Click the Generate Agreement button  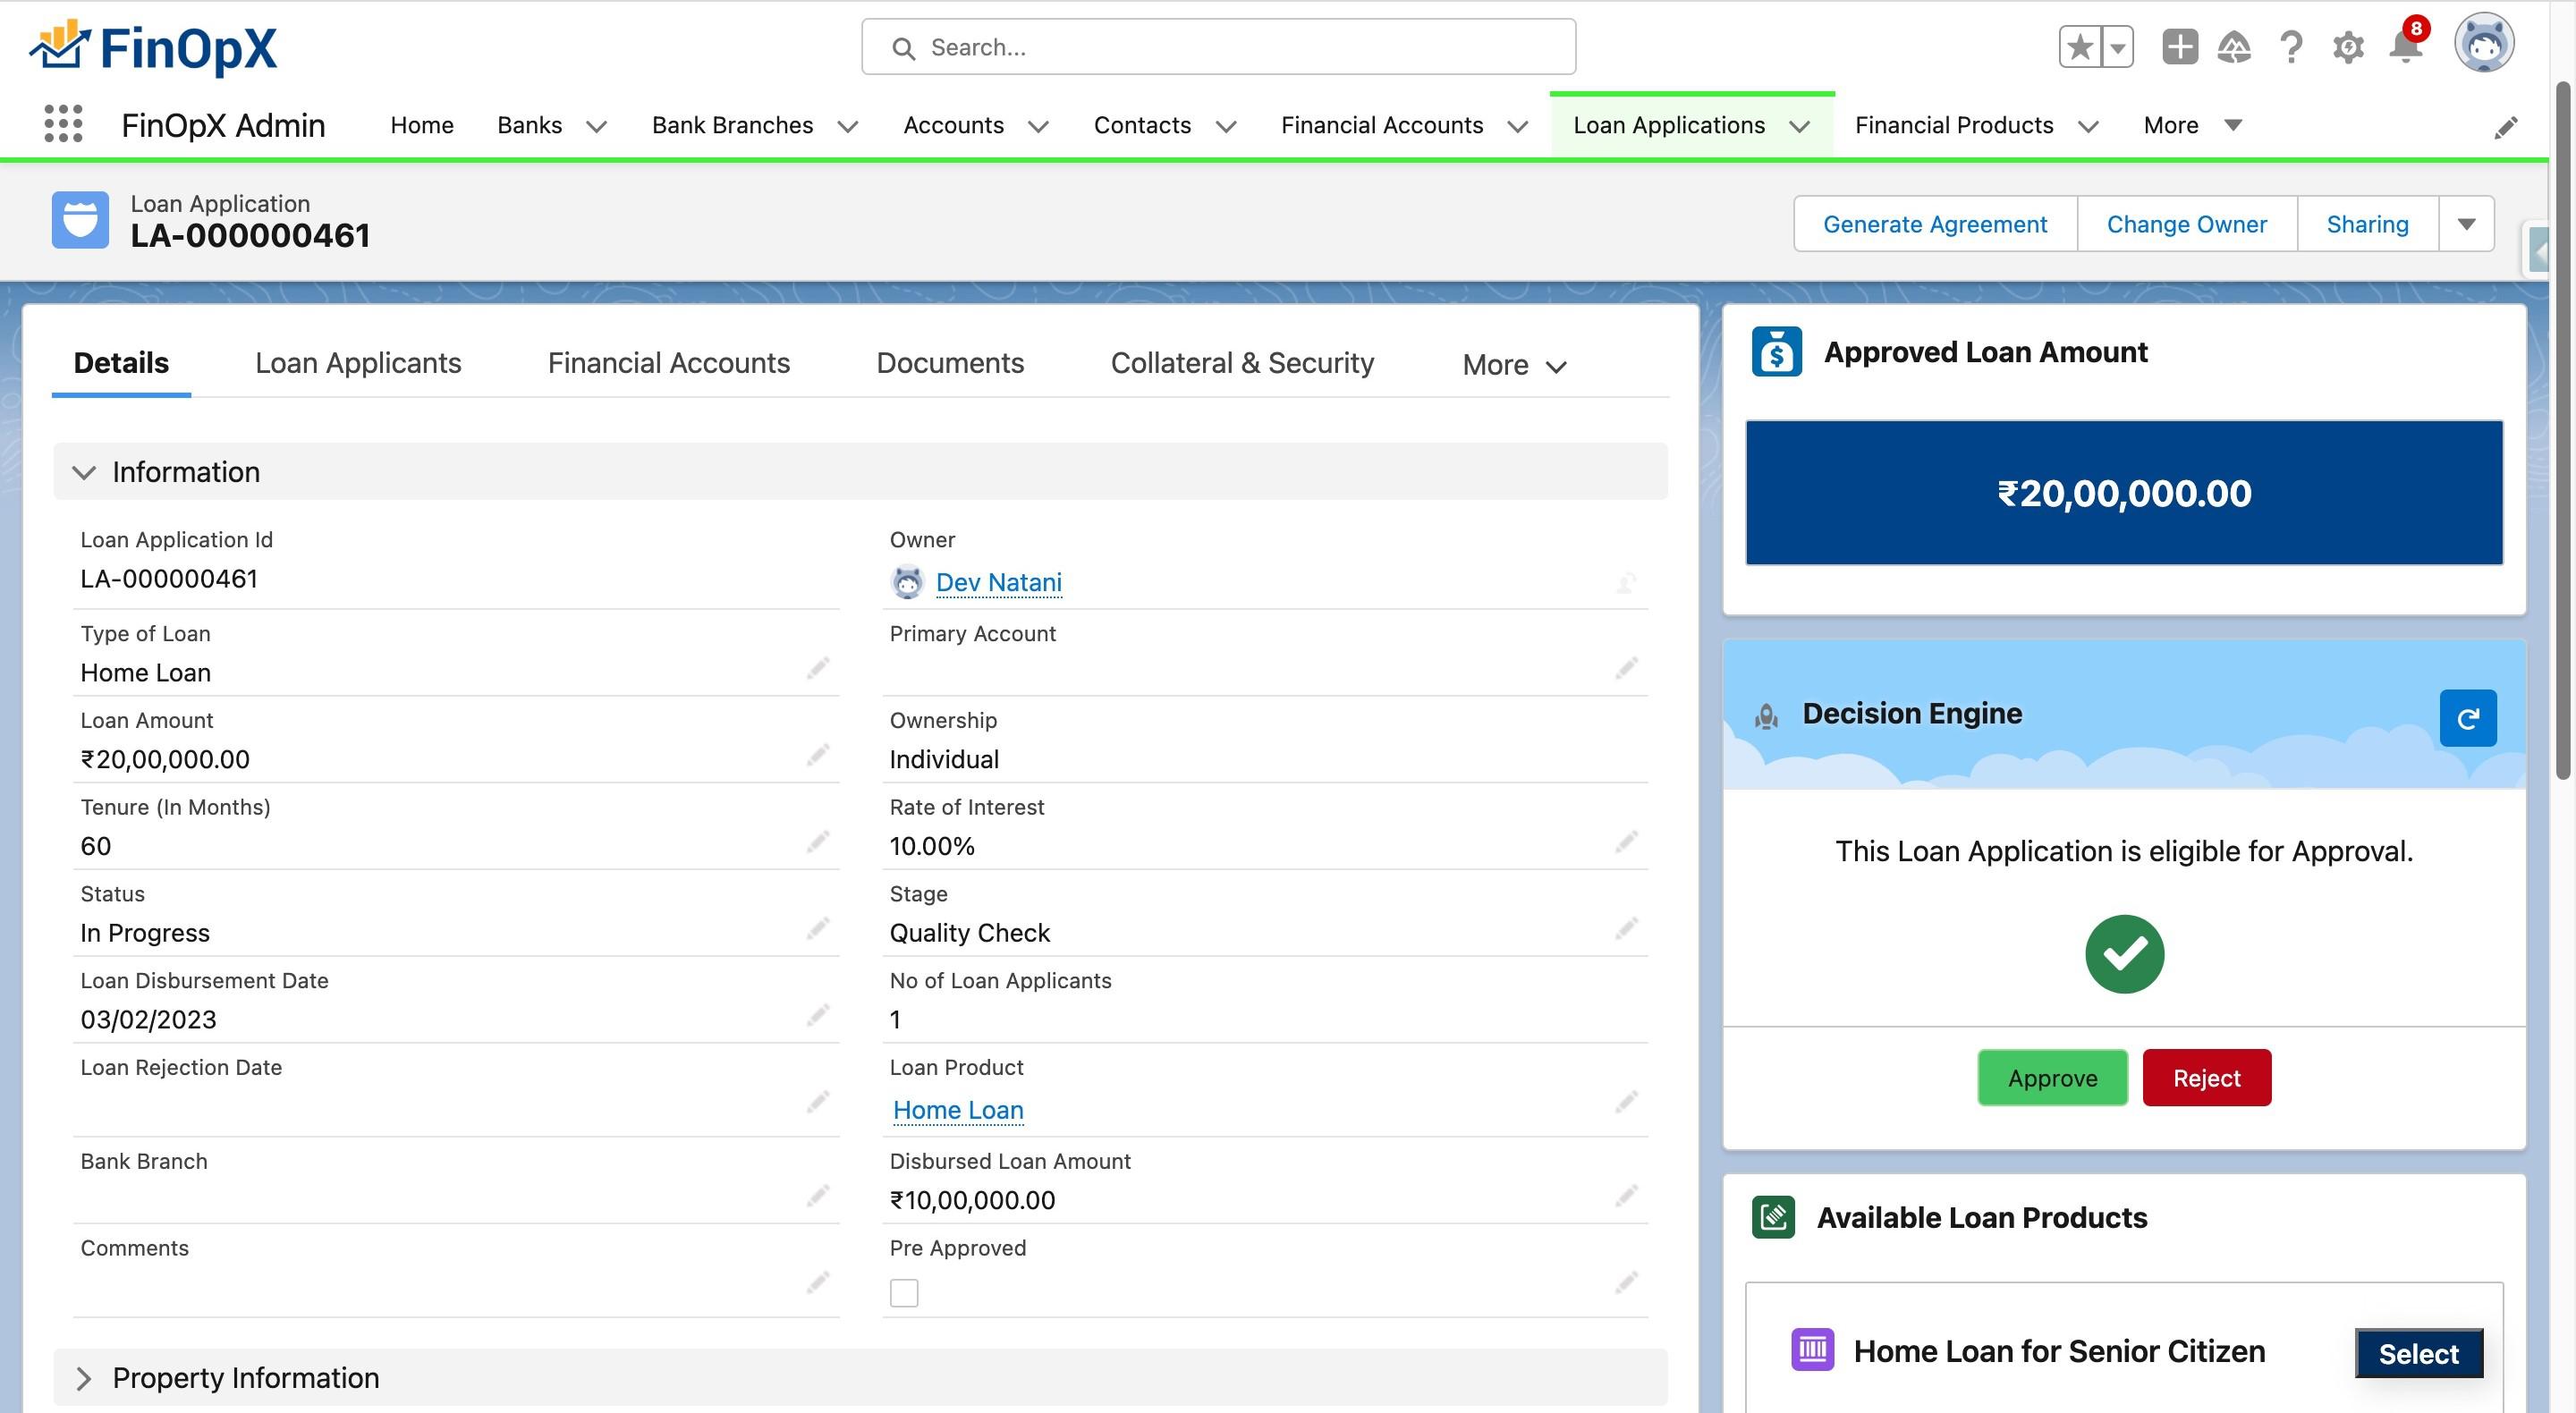(x=1935, y=224)
